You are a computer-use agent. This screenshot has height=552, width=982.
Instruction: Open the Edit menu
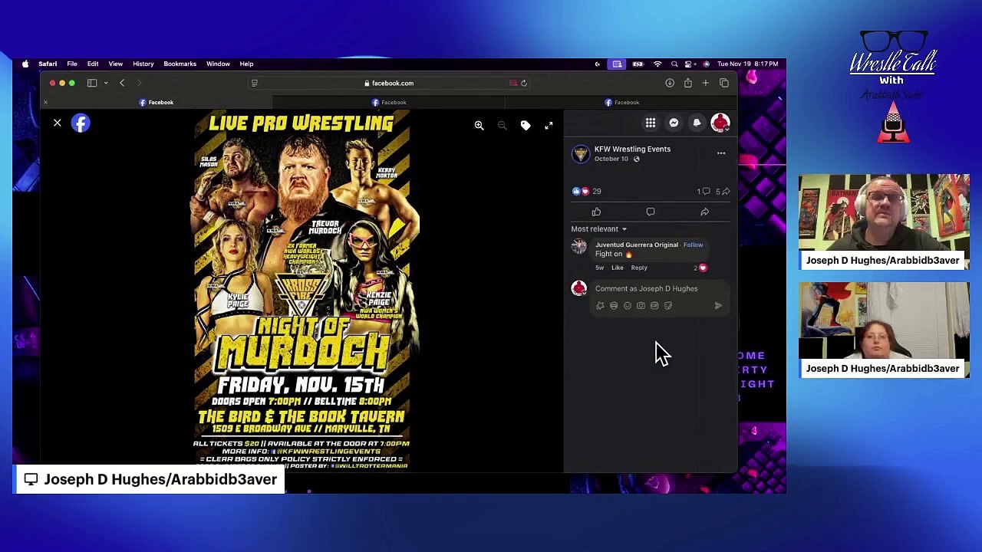(x=93, y=64)
